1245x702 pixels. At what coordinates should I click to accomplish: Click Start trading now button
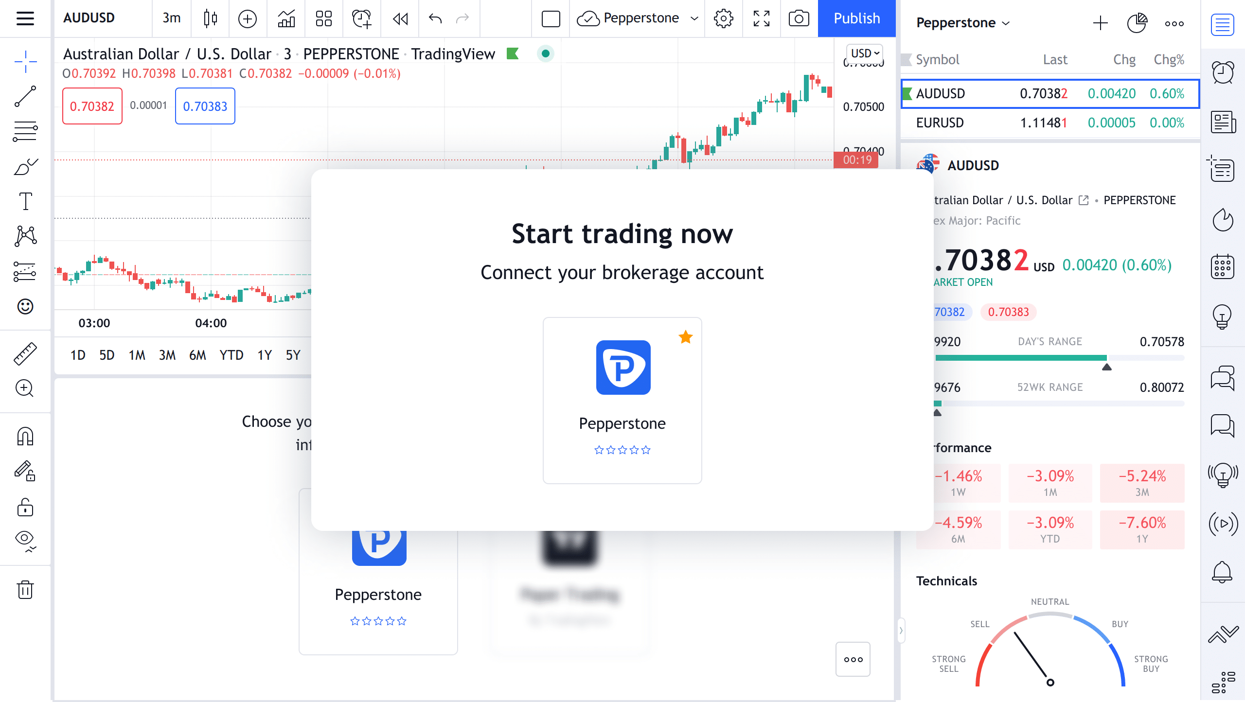[622, 233]
